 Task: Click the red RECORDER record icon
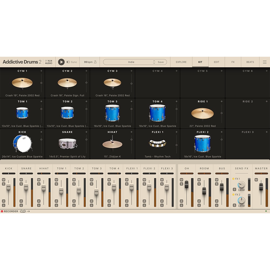tap(2, 211)
